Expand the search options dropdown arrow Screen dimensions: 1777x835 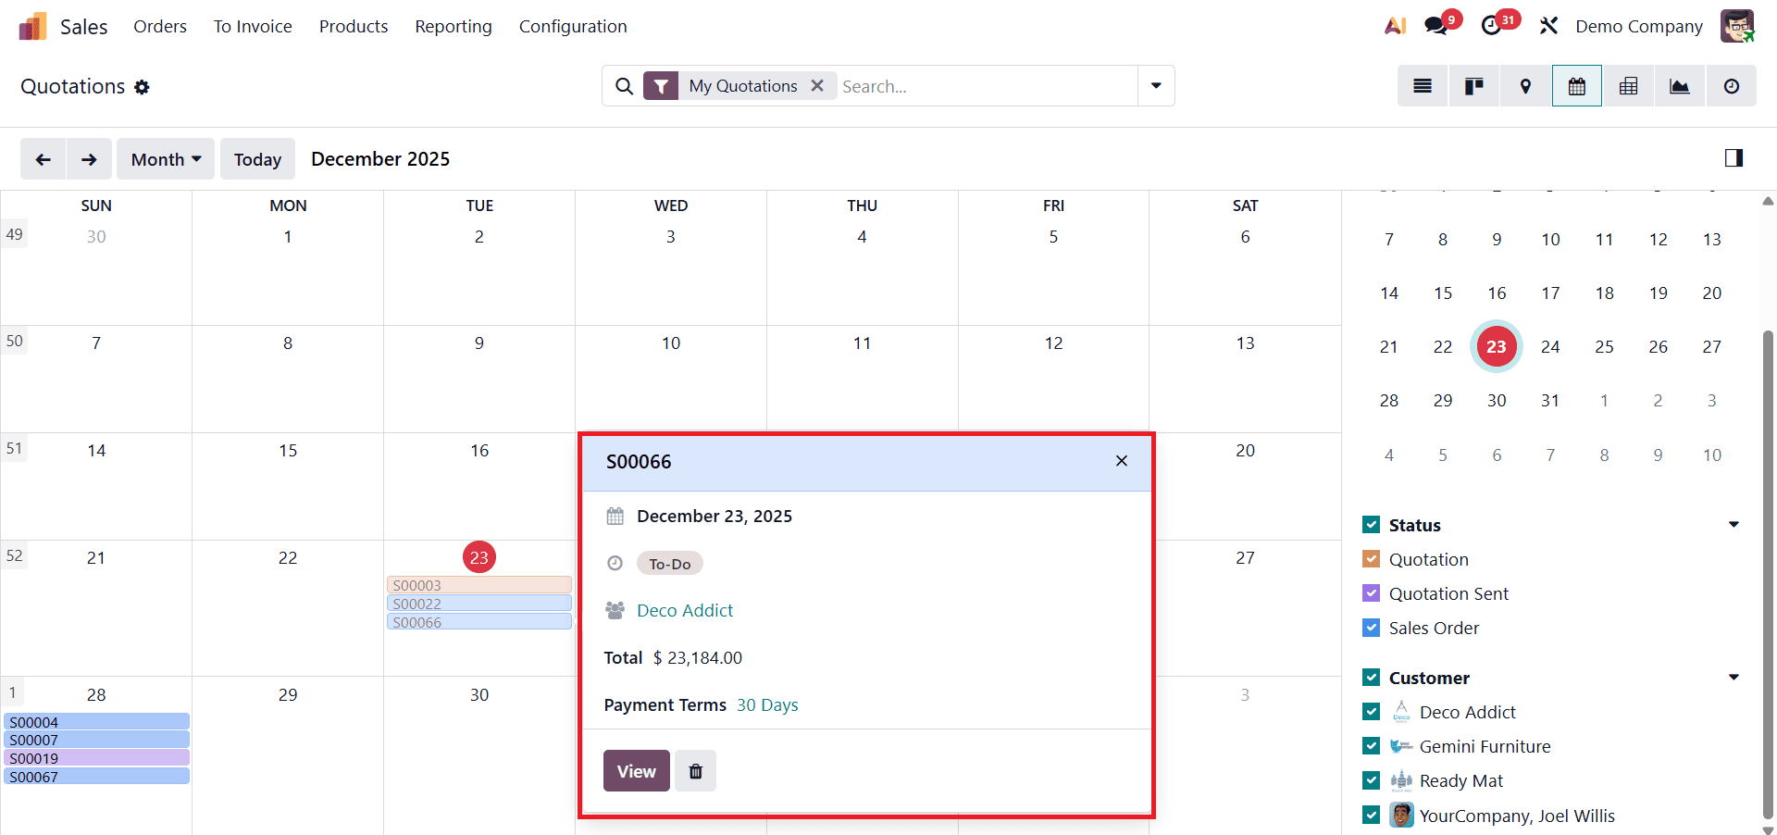point(1155,85)
